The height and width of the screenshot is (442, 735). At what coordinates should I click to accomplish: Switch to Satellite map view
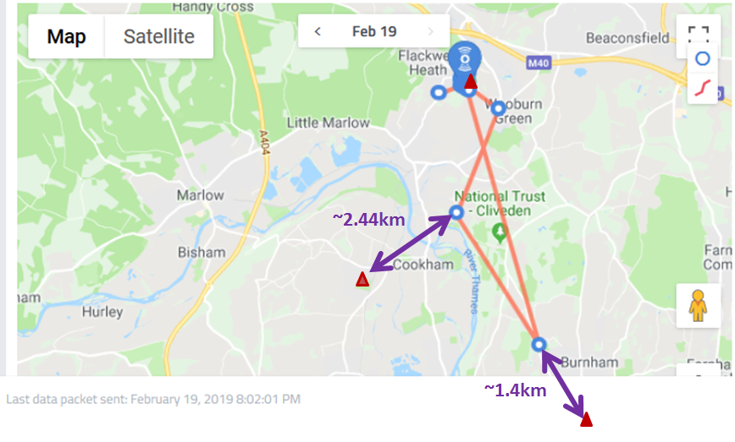pyautogui.click(x=159, y=36)
